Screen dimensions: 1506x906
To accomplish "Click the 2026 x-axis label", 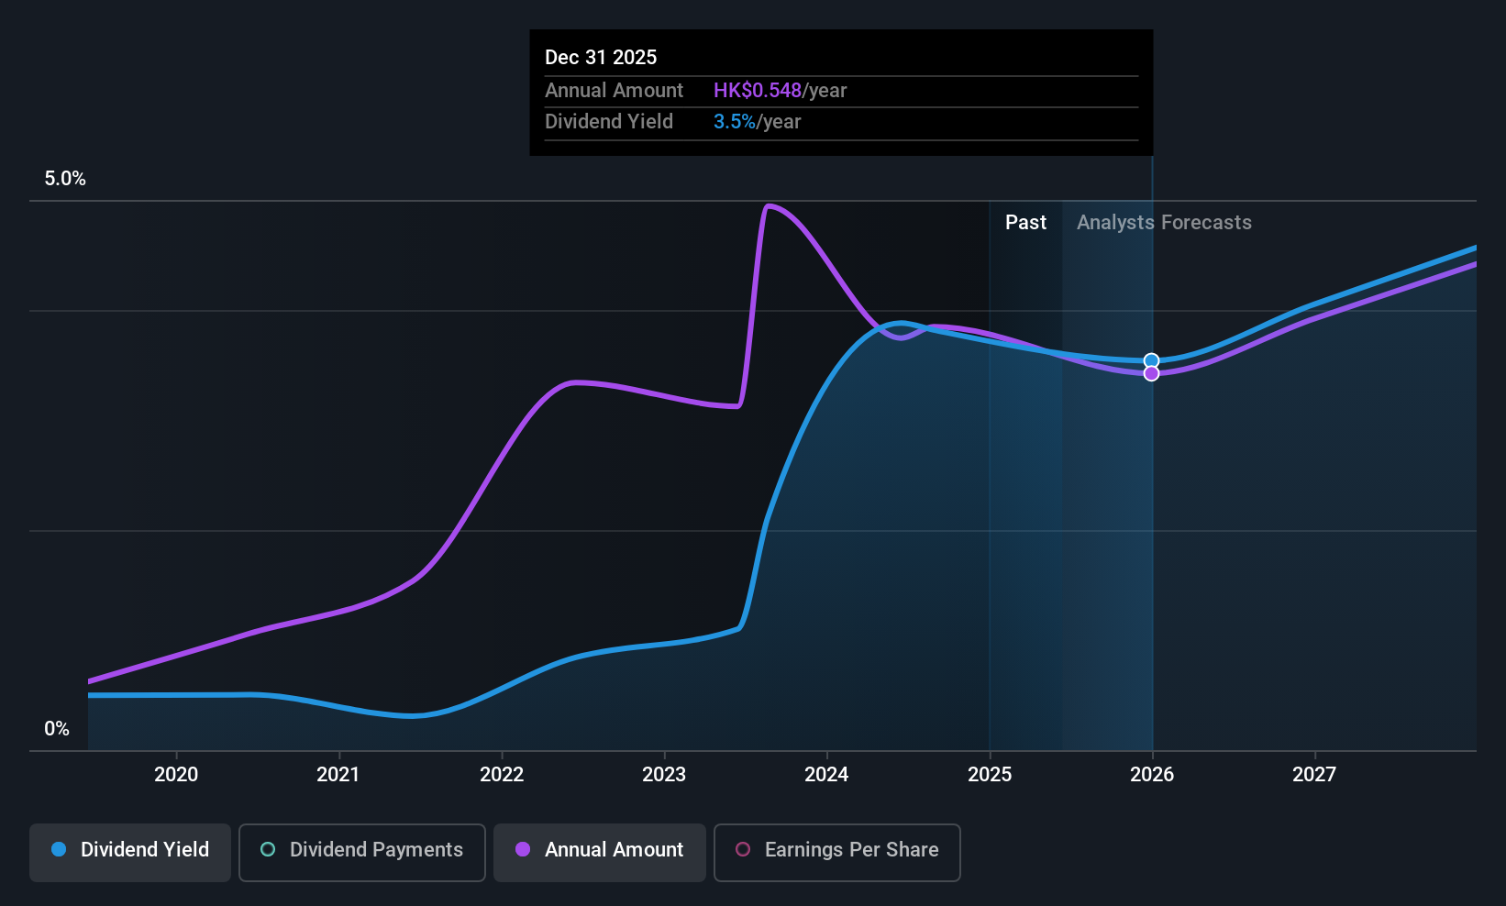I will pyautogui.click(x=1152, y=774).
